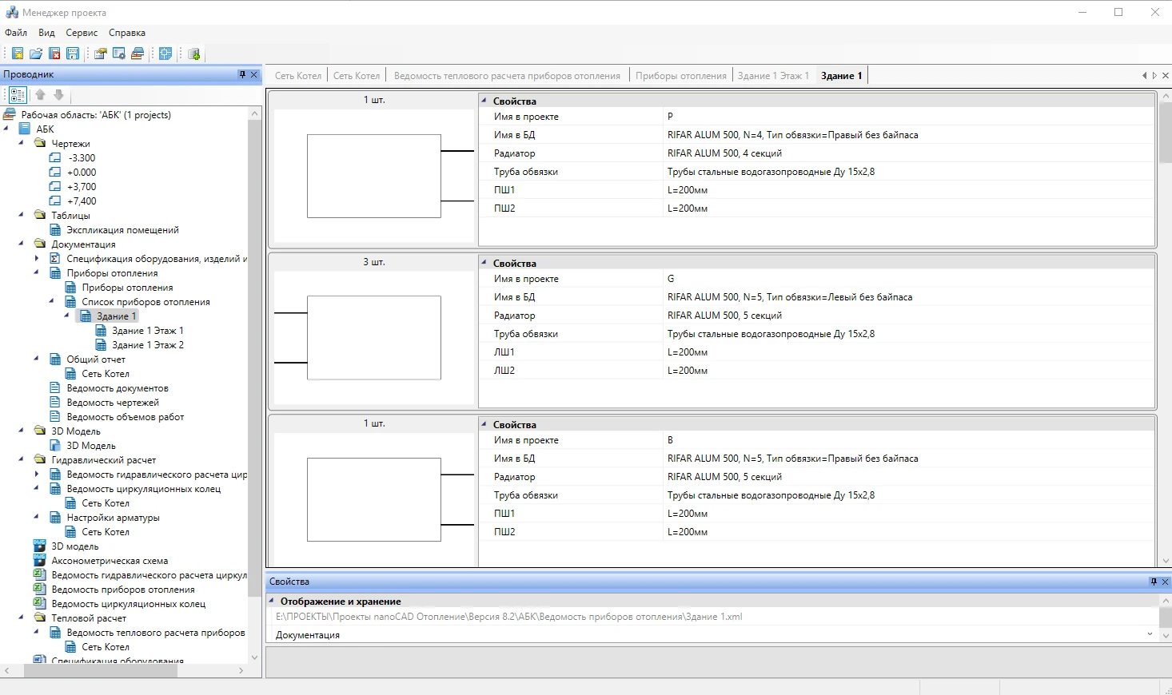
Task: Toggle the expand-all tree view button in Проводник
Action: click(18, 95)
